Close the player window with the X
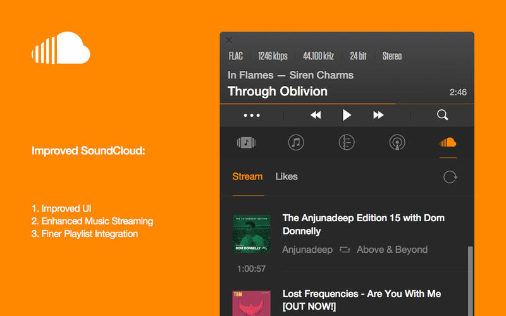The image size is (506, 316). (x=229, y=40)
